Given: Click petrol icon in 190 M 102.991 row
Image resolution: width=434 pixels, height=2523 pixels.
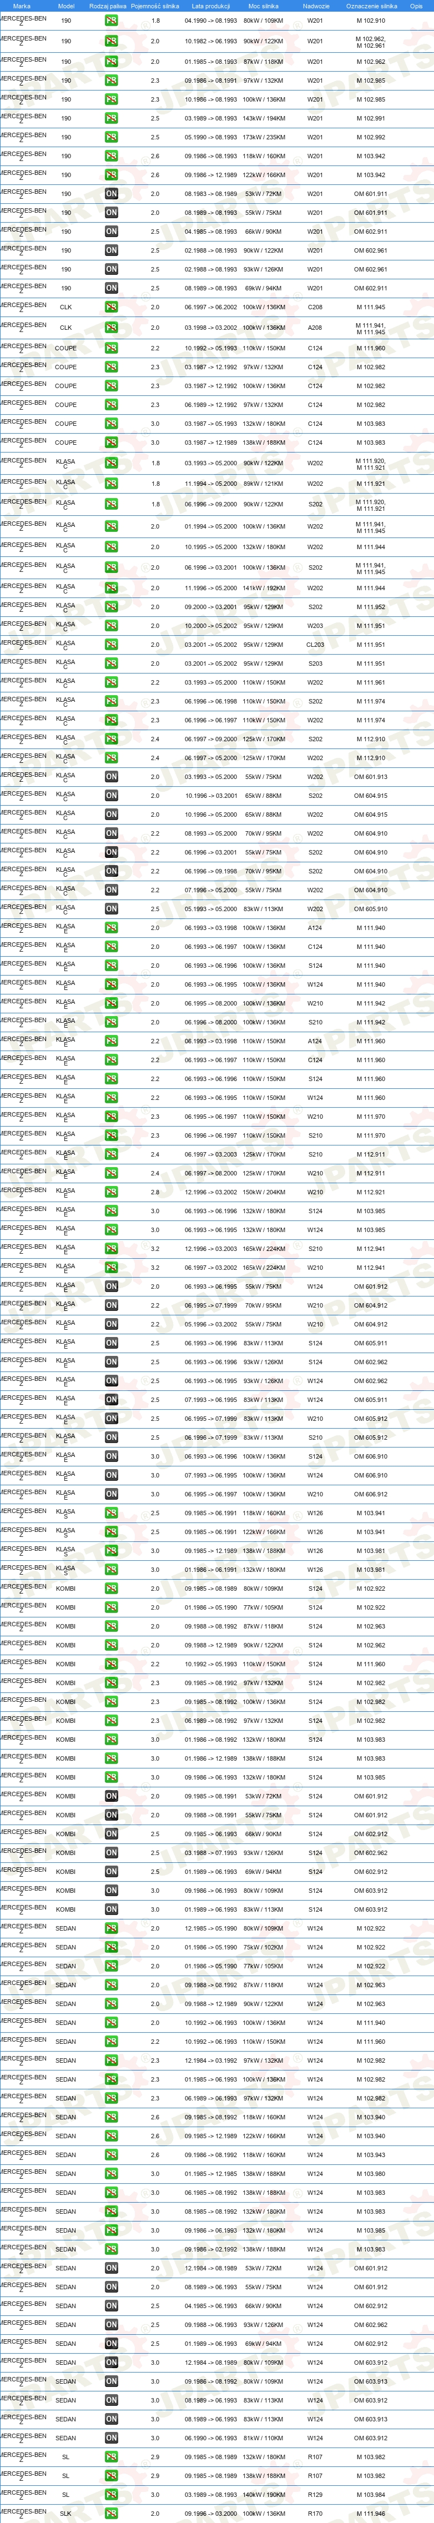Looking at the screenshot, I should pyautogui.click(x=112, y=118).
